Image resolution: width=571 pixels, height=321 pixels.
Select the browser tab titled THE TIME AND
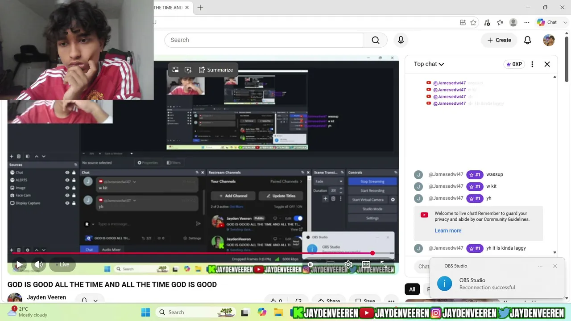tap(168, 8)
